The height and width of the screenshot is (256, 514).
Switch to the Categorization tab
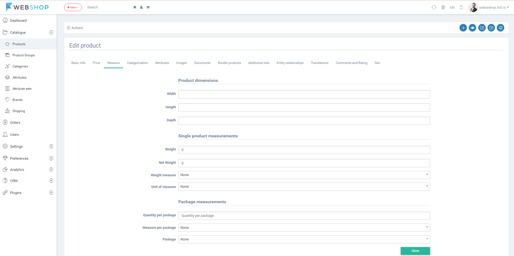point(137,63)
